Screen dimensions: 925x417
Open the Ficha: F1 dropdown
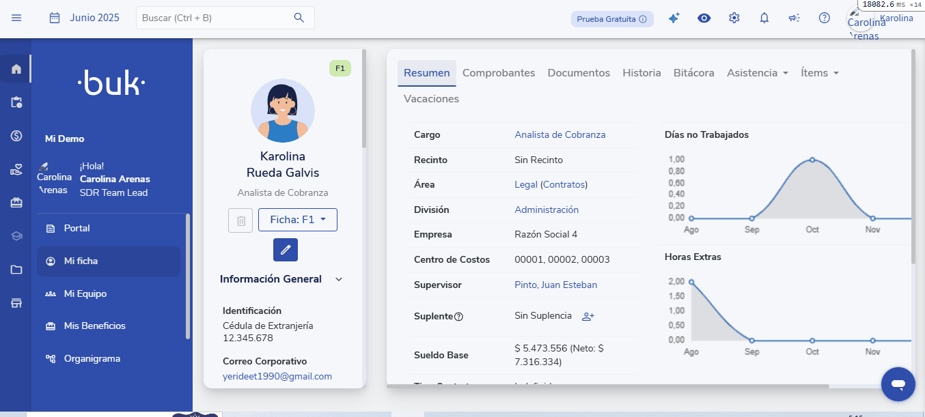point(297,220)
